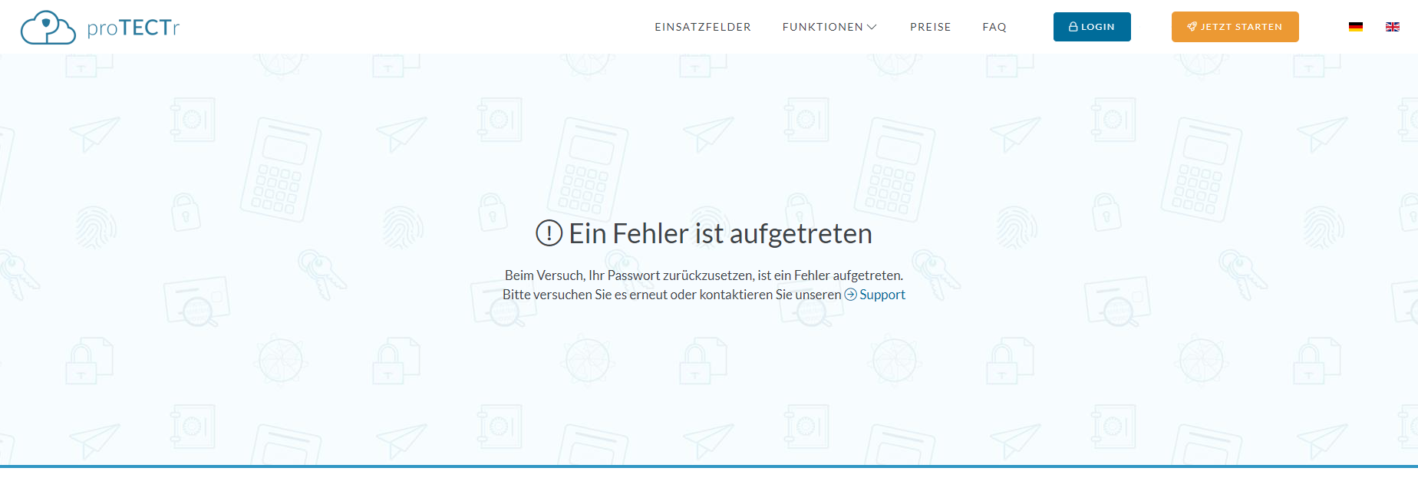Click the proTECTr cloud logo icon
The image size is (1418, 501).
[48, 28]
